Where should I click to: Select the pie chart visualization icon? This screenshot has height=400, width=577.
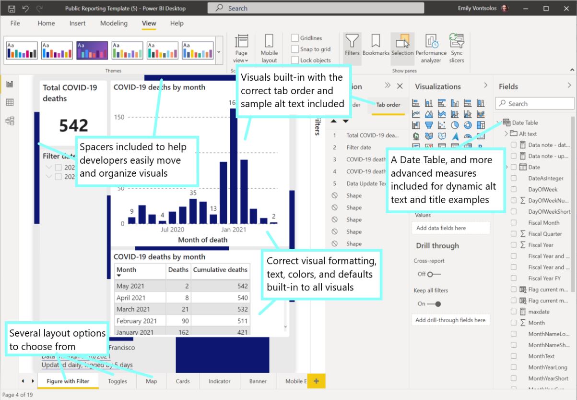point(455,125)
